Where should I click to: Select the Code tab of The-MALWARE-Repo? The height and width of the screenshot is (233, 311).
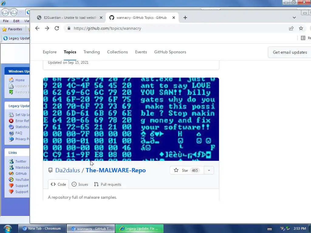[x=58, y=184]
